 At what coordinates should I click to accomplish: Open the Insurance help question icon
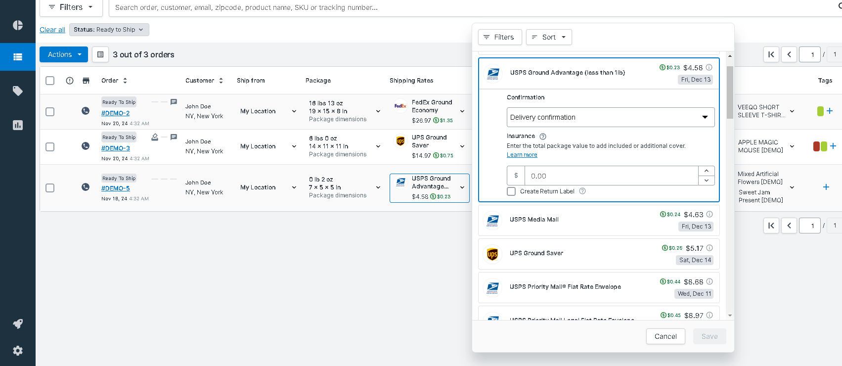tap(543, 137)
